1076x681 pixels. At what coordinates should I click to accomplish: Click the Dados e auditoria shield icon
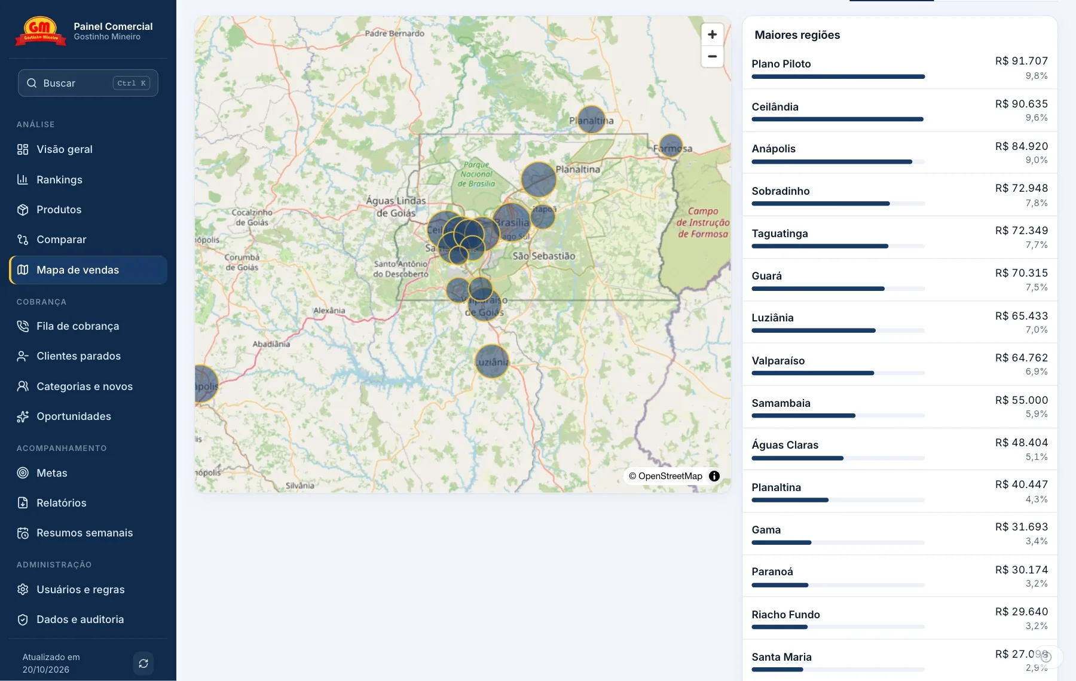pos(23,619)
